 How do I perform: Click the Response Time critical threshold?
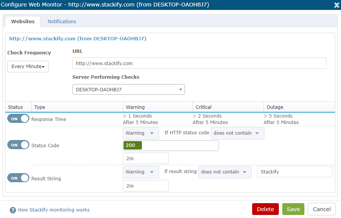(x=210, y=119)
